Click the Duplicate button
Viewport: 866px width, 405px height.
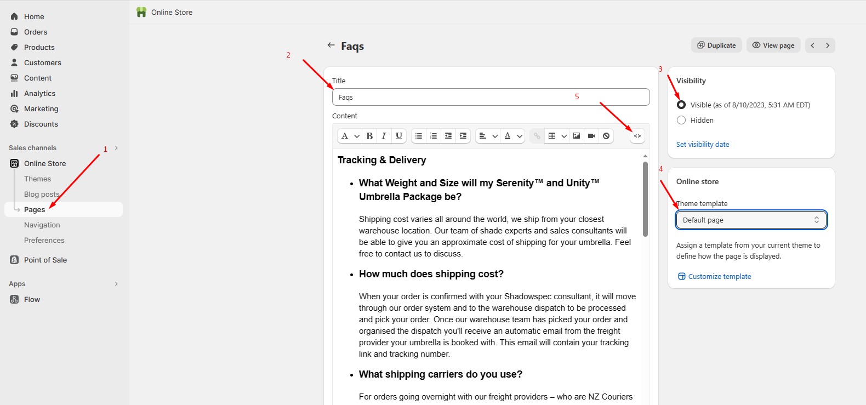point(716,45)
